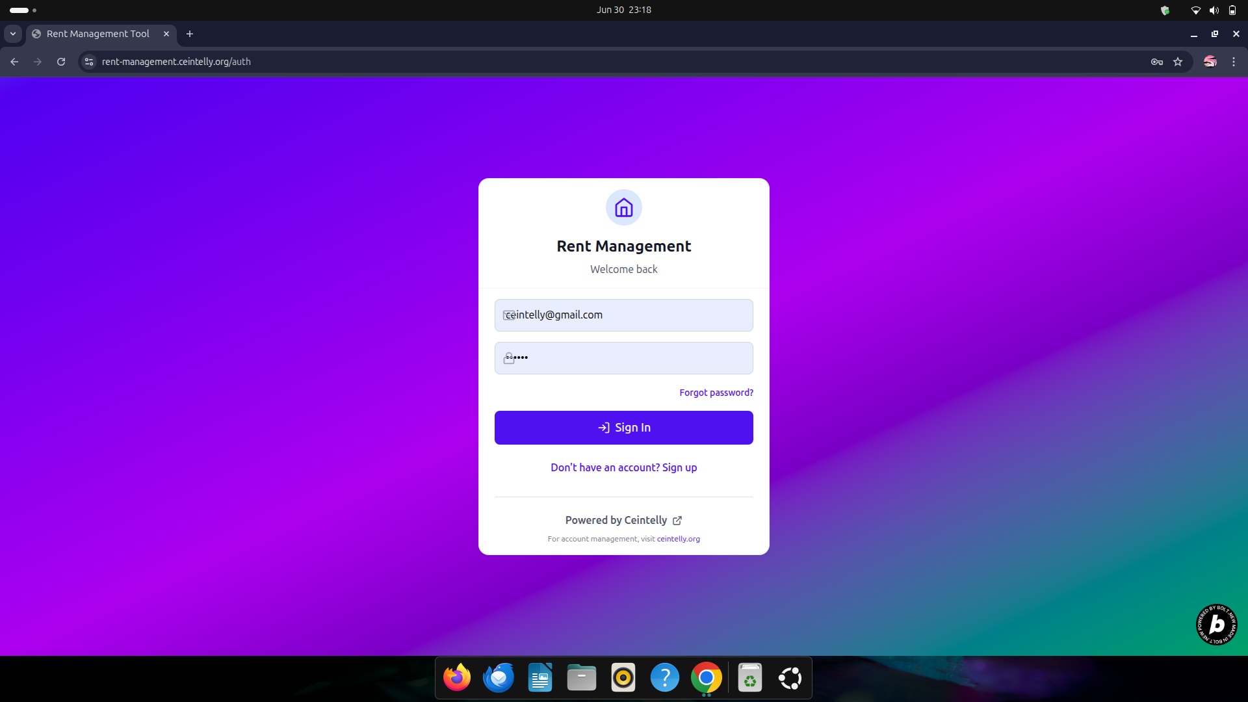
Task: Reload the page
Action: click(x=61, y=62)
